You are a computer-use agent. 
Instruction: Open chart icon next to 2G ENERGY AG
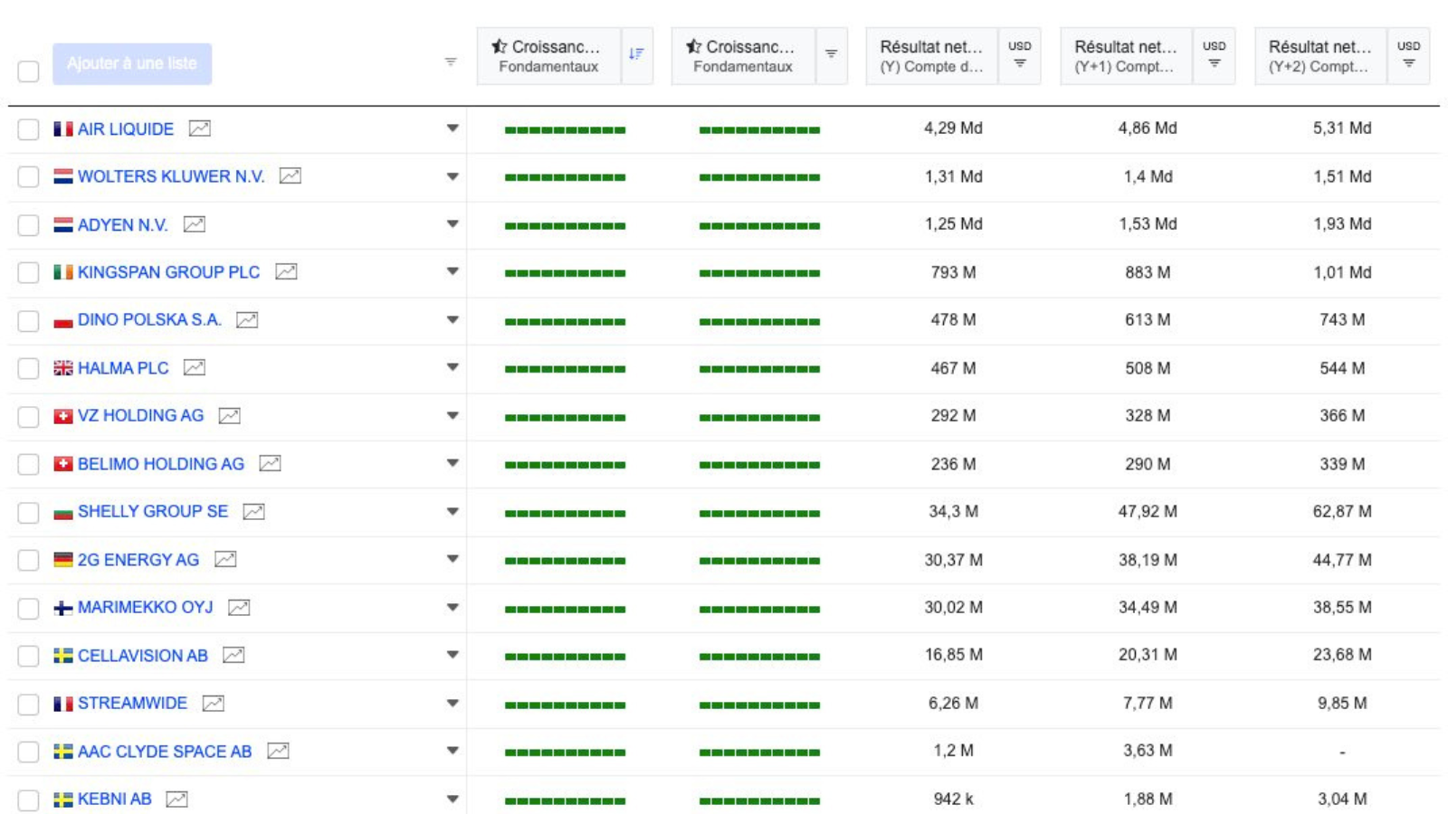click(224, 560)
